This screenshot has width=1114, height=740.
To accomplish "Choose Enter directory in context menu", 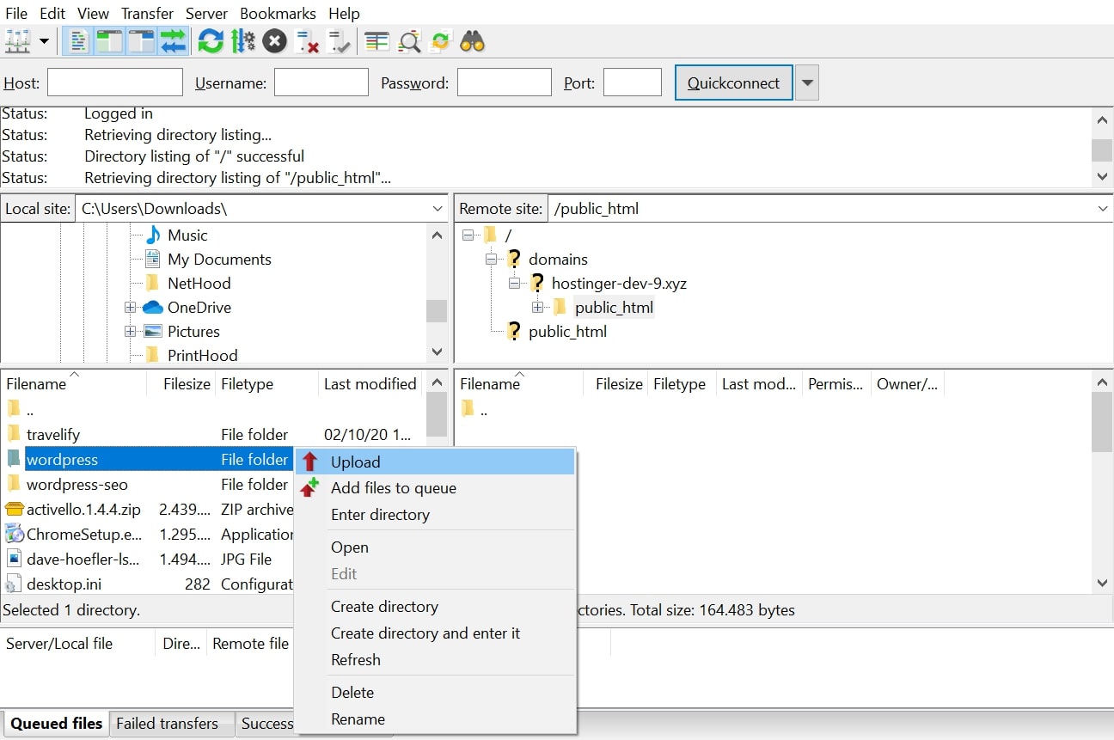I will (434, 515).
